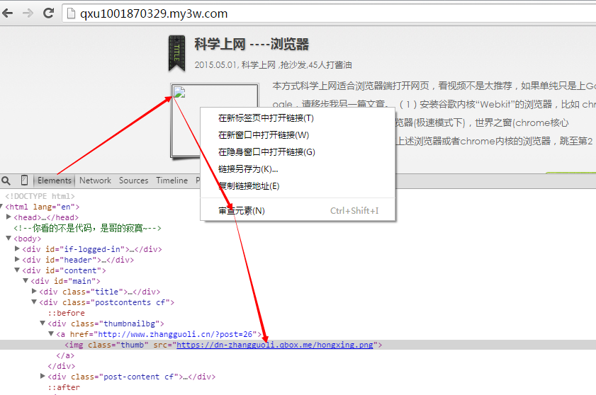Screen dimensions: 596x395
Task: Collapse the div id="content" node
Action: [x=18, y=270]
